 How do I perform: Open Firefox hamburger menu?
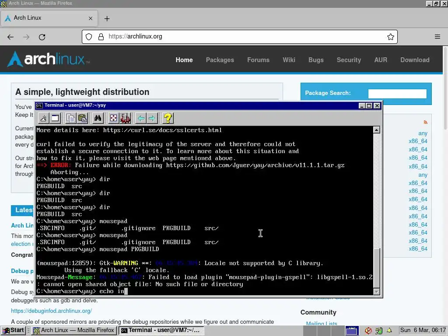pyautogui.click(x=437, y=37)
